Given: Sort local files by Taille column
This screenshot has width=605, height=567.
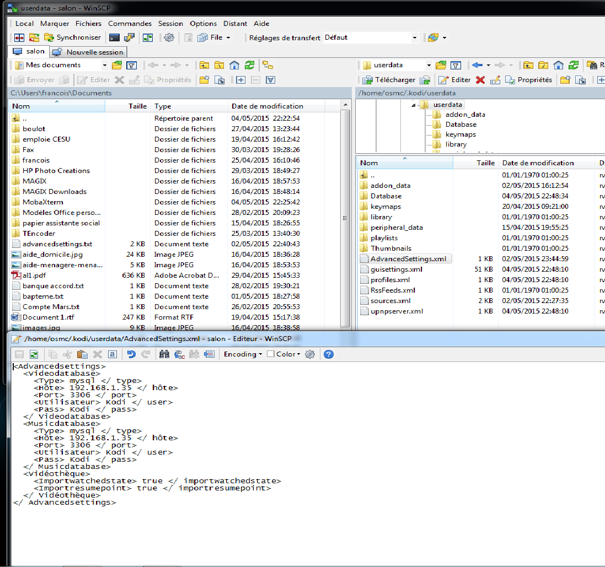Looking at the screenshot, I should coord(128,106).
